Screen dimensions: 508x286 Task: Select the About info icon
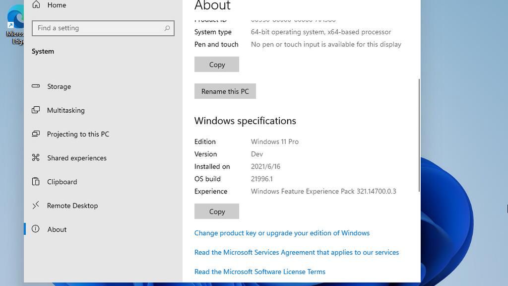pyautogui.click(x=35, y=229)
